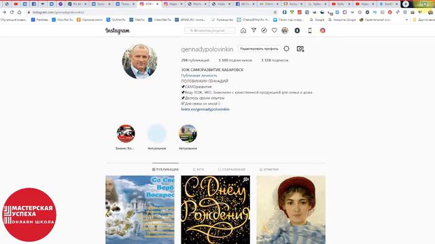Open the Go.Mail.Ru bookmark
The height and width of the screenshot is (244, 435).
[116, 20]
